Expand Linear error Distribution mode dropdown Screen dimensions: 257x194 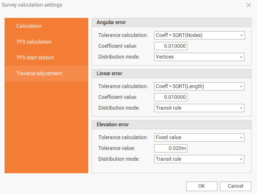coord(199,108)
